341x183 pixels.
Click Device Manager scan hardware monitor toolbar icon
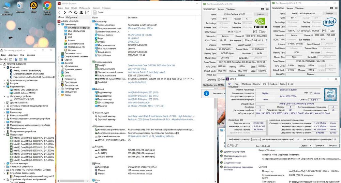(x=26, y=59)
